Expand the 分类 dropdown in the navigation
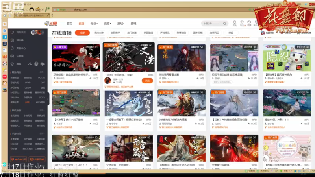The width and height of the screenshot is (315, 177). click(94, 24)
